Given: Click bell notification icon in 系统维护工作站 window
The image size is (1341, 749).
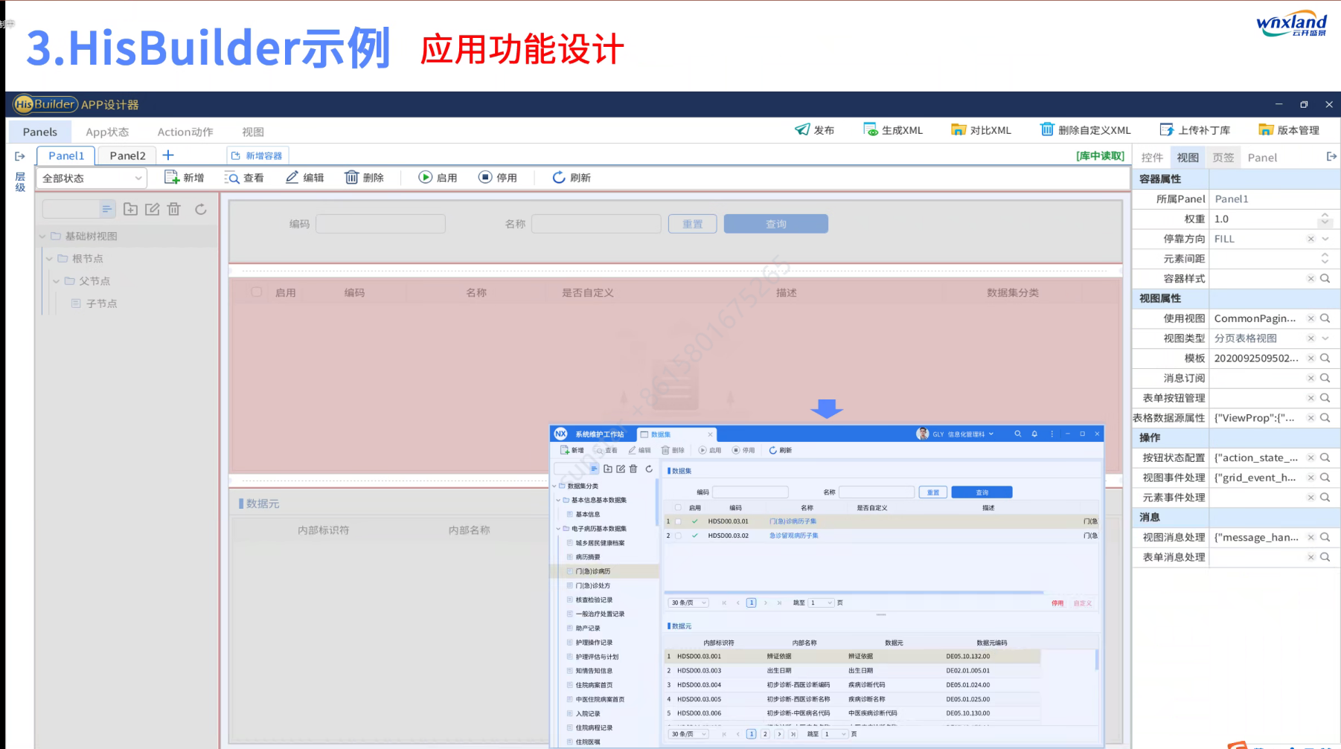Looking at the screenshot, I should click(x=1034, y=434).
